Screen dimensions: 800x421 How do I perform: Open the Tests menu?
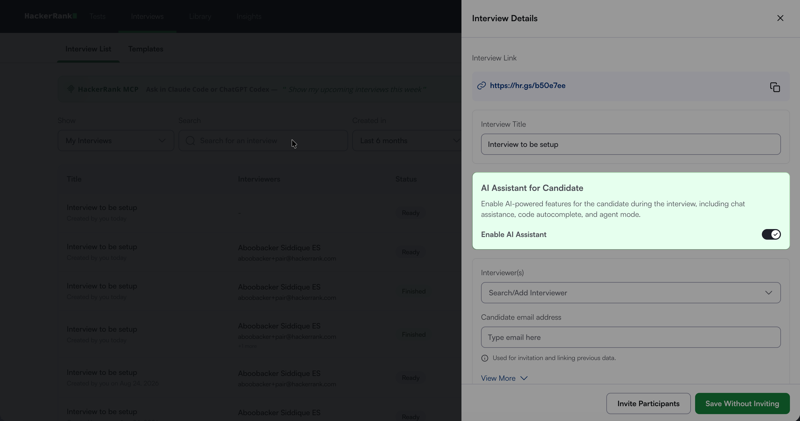[97, 16]
